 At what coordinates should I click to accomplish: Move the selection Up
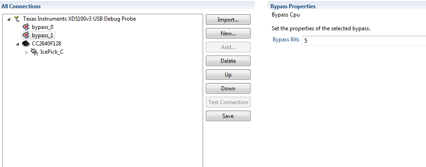click(x=228, y=75)
